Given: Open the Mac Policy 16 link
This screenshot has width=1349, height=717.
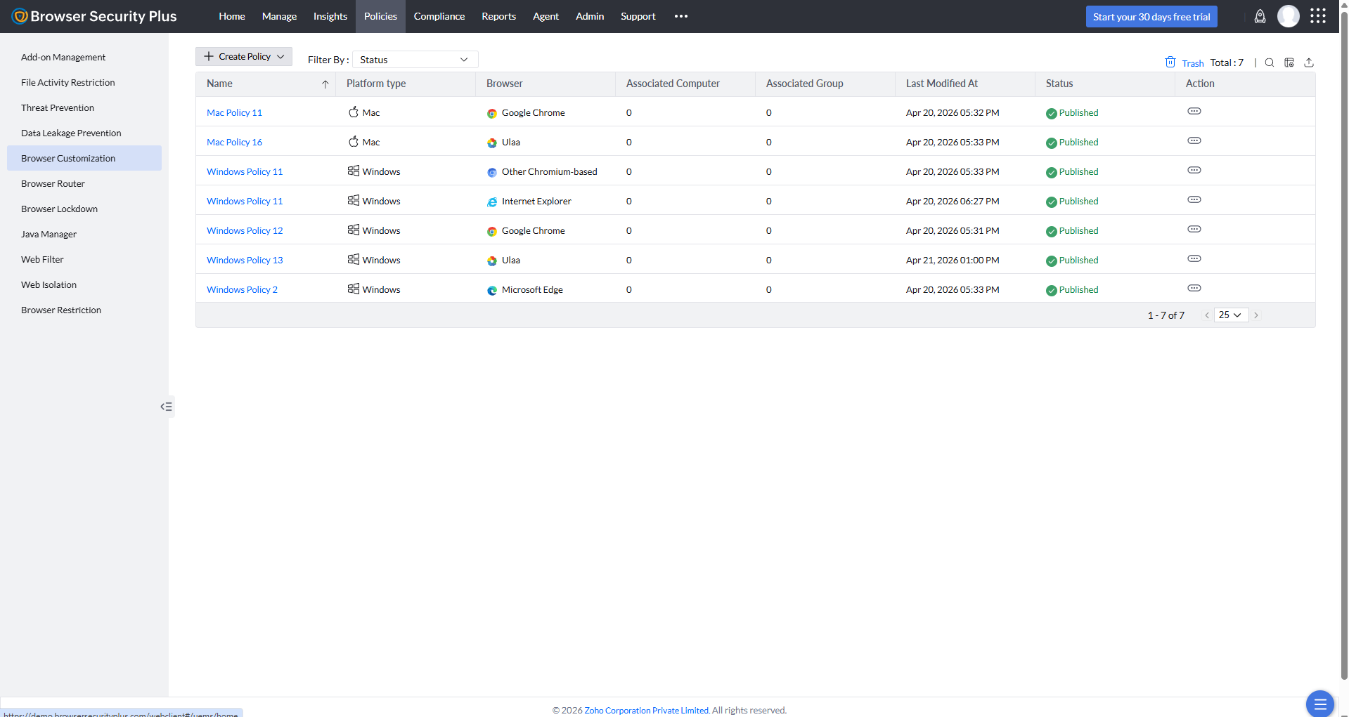Looking at the screenshot, I should tap(234, 142).
